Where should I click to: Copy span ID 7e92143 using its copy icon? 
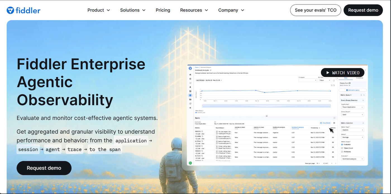[202, 146]
